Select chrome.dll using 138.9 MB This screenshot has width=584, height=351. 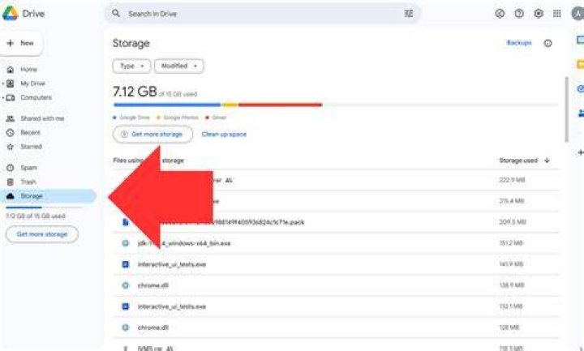click(153, 285)
